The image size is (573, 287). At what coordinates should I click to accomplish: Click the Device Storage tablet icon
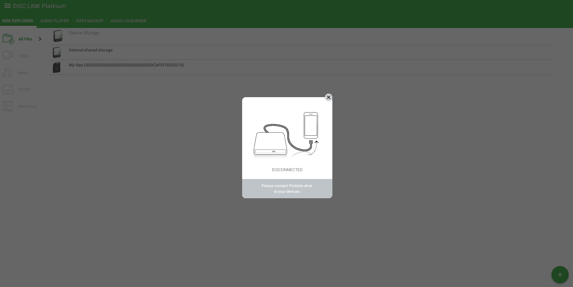[58, 36]
